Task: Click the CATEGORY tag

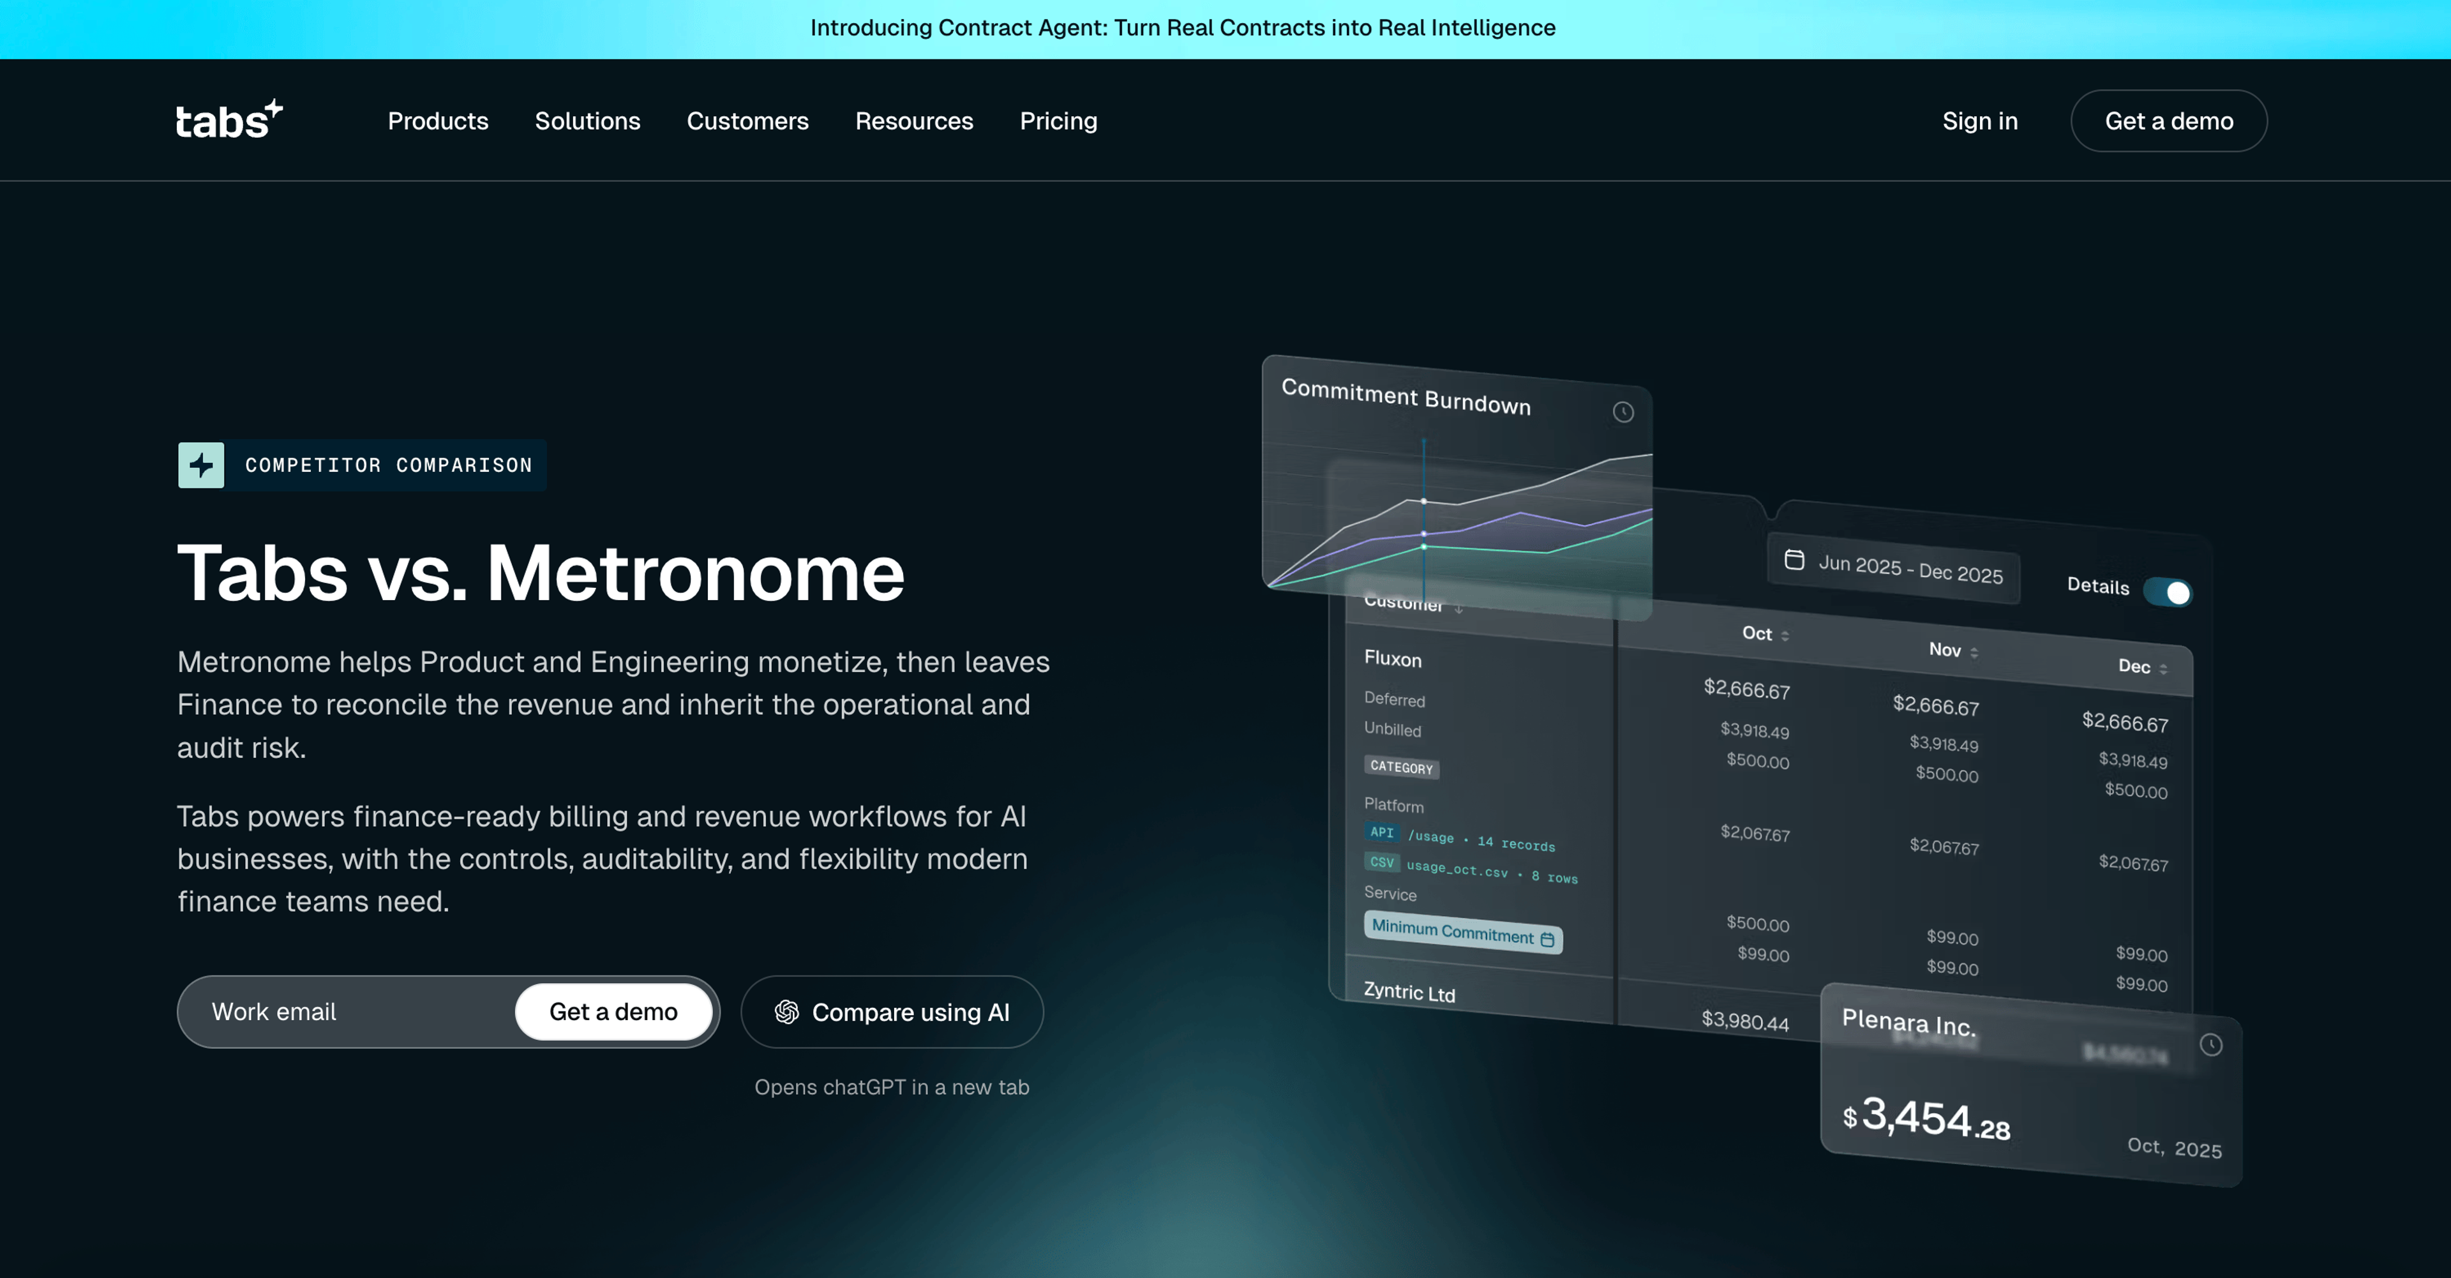Action: [x=1402, y=767]
